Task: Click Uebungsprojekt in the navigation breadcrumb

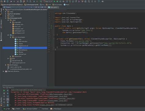Action: (32, 5)
